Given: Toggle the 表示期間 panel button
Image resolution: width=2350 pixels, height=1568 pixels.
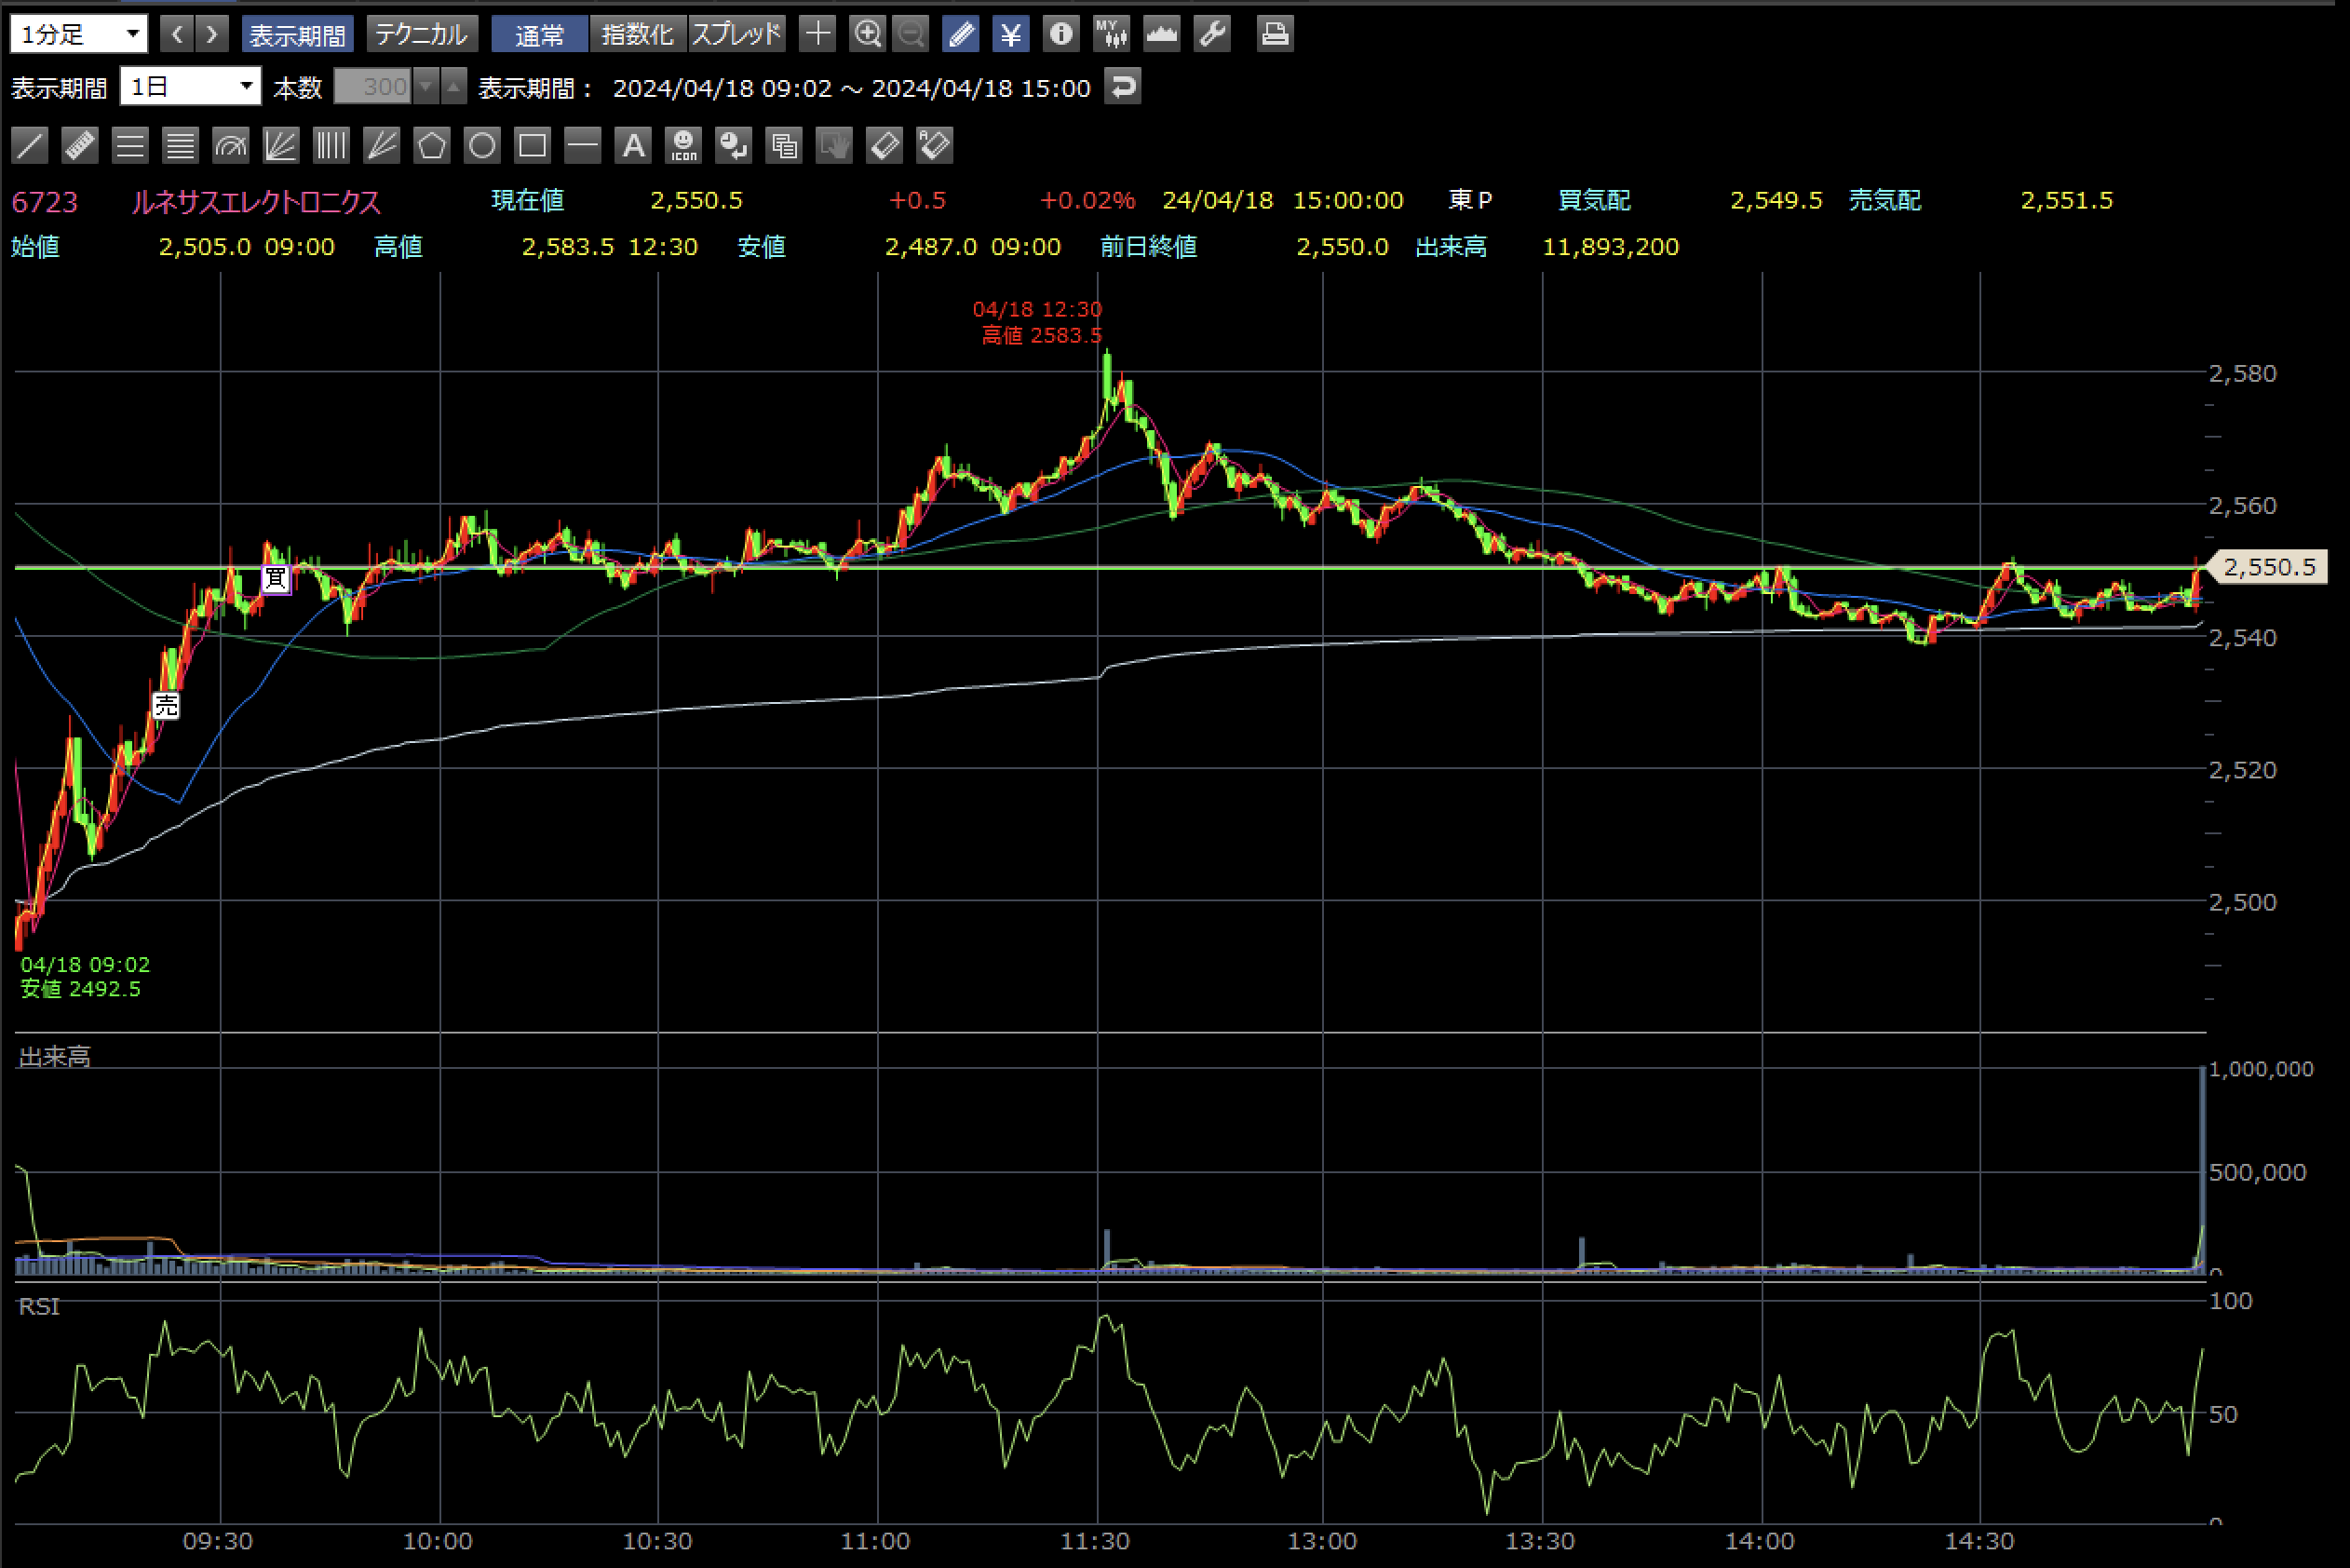Looking at the screenshot, I should [x=297, y=34].
